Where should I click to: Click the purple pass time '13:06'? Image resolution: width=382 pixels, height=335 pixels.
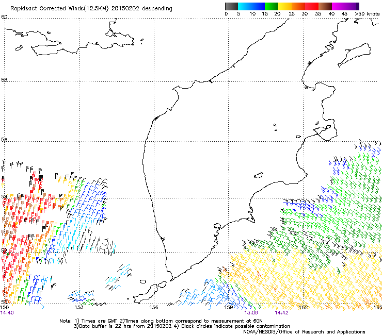point(251,313)
